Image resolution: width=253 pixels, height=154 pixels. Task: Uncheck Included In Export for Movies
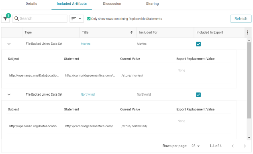pyautogui.click(x=198, y=44)
